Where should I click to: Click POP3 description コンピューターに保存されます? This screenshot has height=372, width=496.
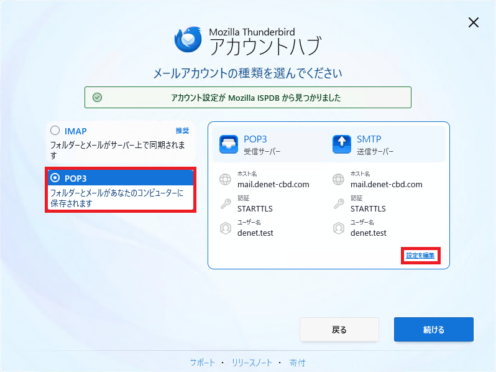pos(117,198)
